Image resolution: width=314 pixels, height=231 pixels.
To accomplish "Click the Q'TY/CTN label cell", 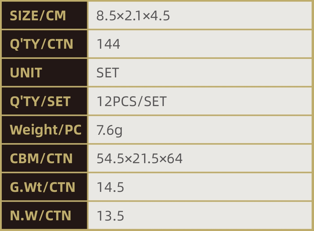I will (x=41, y=44).
